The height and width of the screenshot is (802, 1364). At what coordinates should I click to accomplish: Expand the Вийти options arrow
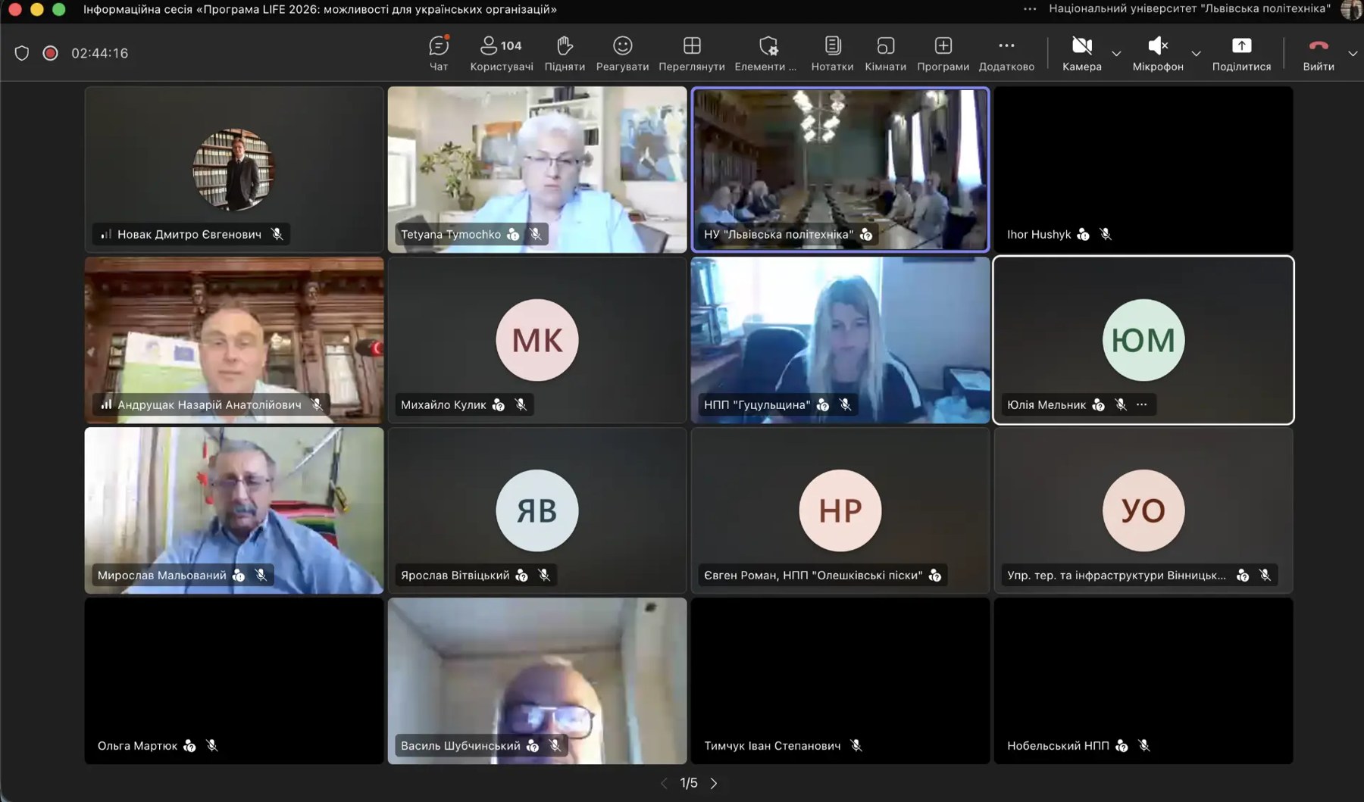point(1353,53)
